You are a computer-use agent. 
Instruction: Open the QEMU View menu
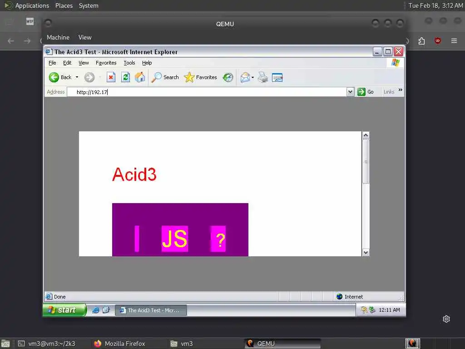pyautogui.click(x=85, y=37)
